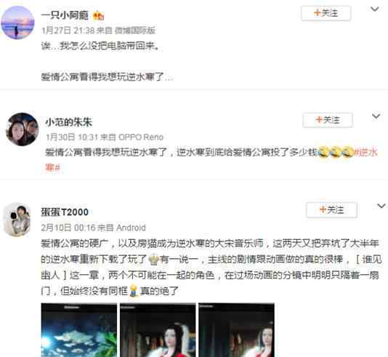Follow user 小范的朱朱 with +关注
This screenshot has width=388, height=357.
coord(328,120)
